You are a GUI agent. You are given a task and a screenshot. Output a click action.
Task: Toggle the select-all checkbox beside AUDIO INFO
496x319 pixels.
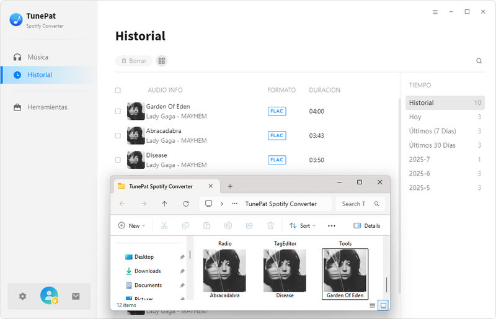click(x=118, y=90)
